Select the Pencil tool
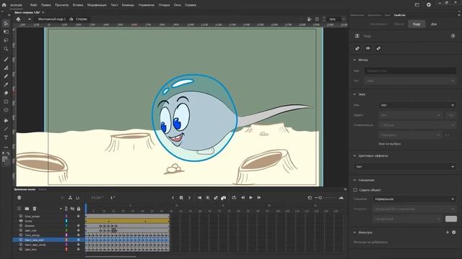Viewport: 462px width, 259px height. click(x=6, y=76)
